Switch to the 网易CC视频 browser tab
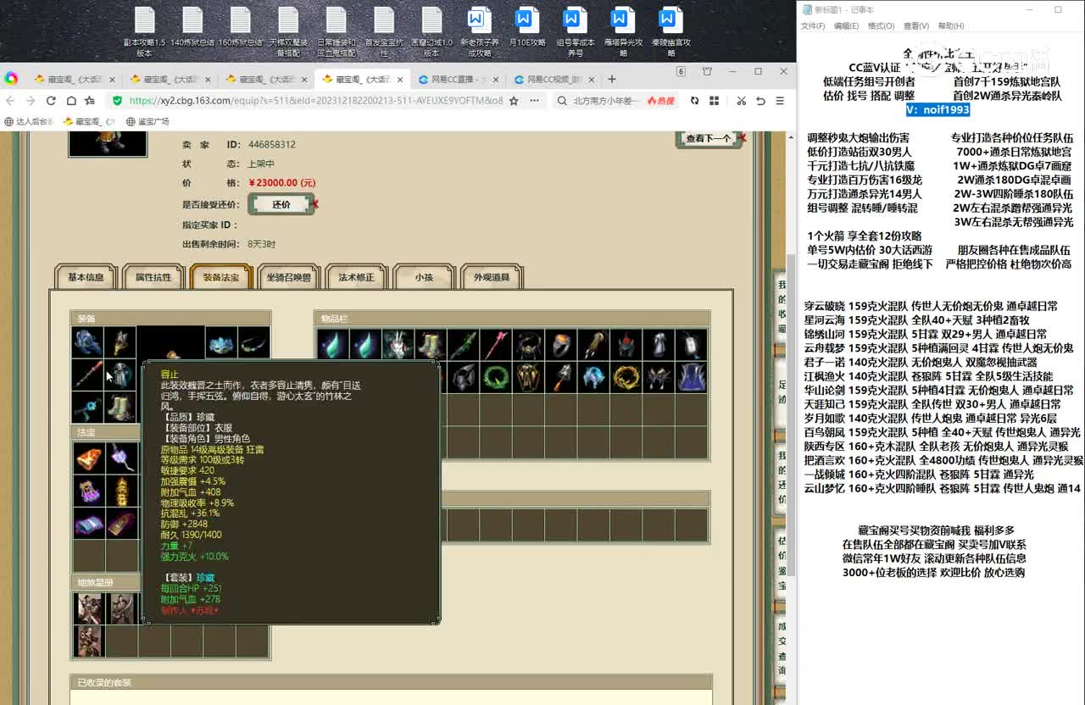 [x=554, y=79]
